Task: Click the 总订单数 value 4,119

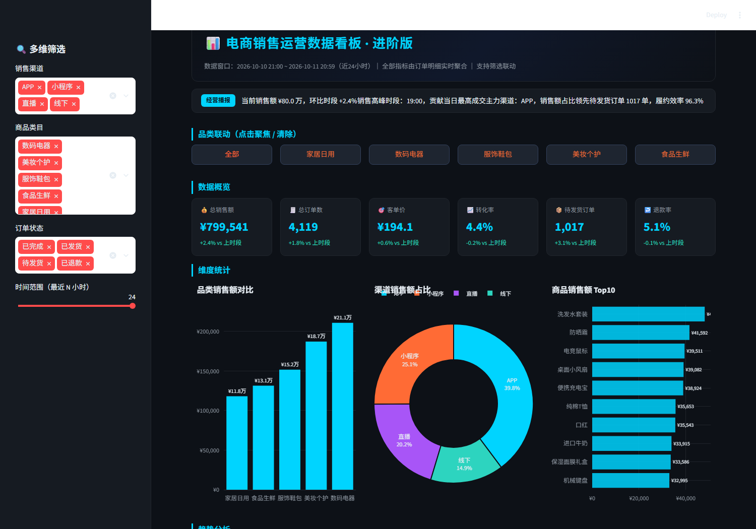Action: point(303,227)
